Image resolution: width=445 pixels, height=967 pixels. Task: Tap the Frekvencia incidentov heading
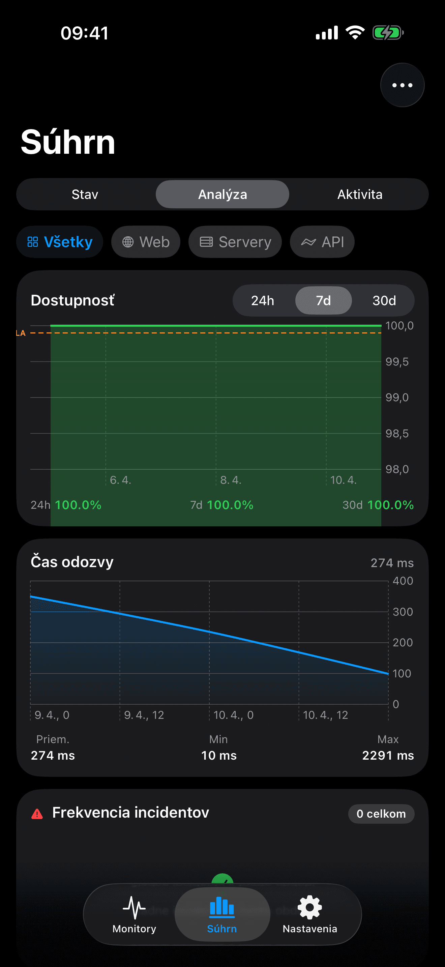130,812
